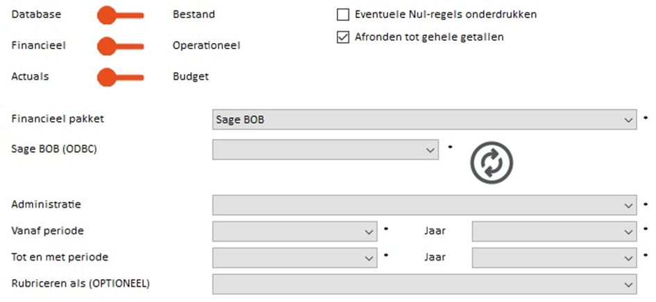Image resolution: width=656 pixels, height=302 pixels.
Task: Expand the Rubriceren als (OPTIONEEL) dropdown
Action: click(x=425, y=284)
